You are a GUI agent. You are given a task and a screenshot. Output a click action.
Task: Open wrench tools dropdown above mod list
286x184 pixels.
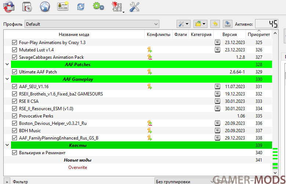click(184, 24)
